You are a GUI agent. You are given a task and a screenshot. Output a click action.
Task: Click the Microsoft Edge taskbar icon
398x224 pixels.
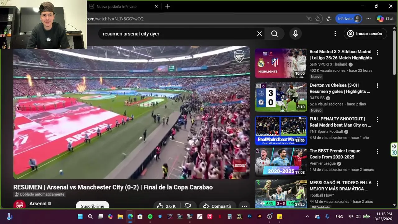pos(130,217)
